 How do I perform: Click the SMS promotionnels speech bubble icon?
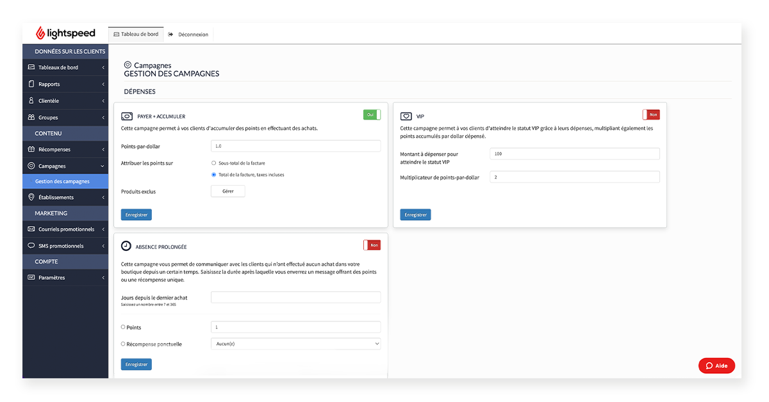point(31,246)
